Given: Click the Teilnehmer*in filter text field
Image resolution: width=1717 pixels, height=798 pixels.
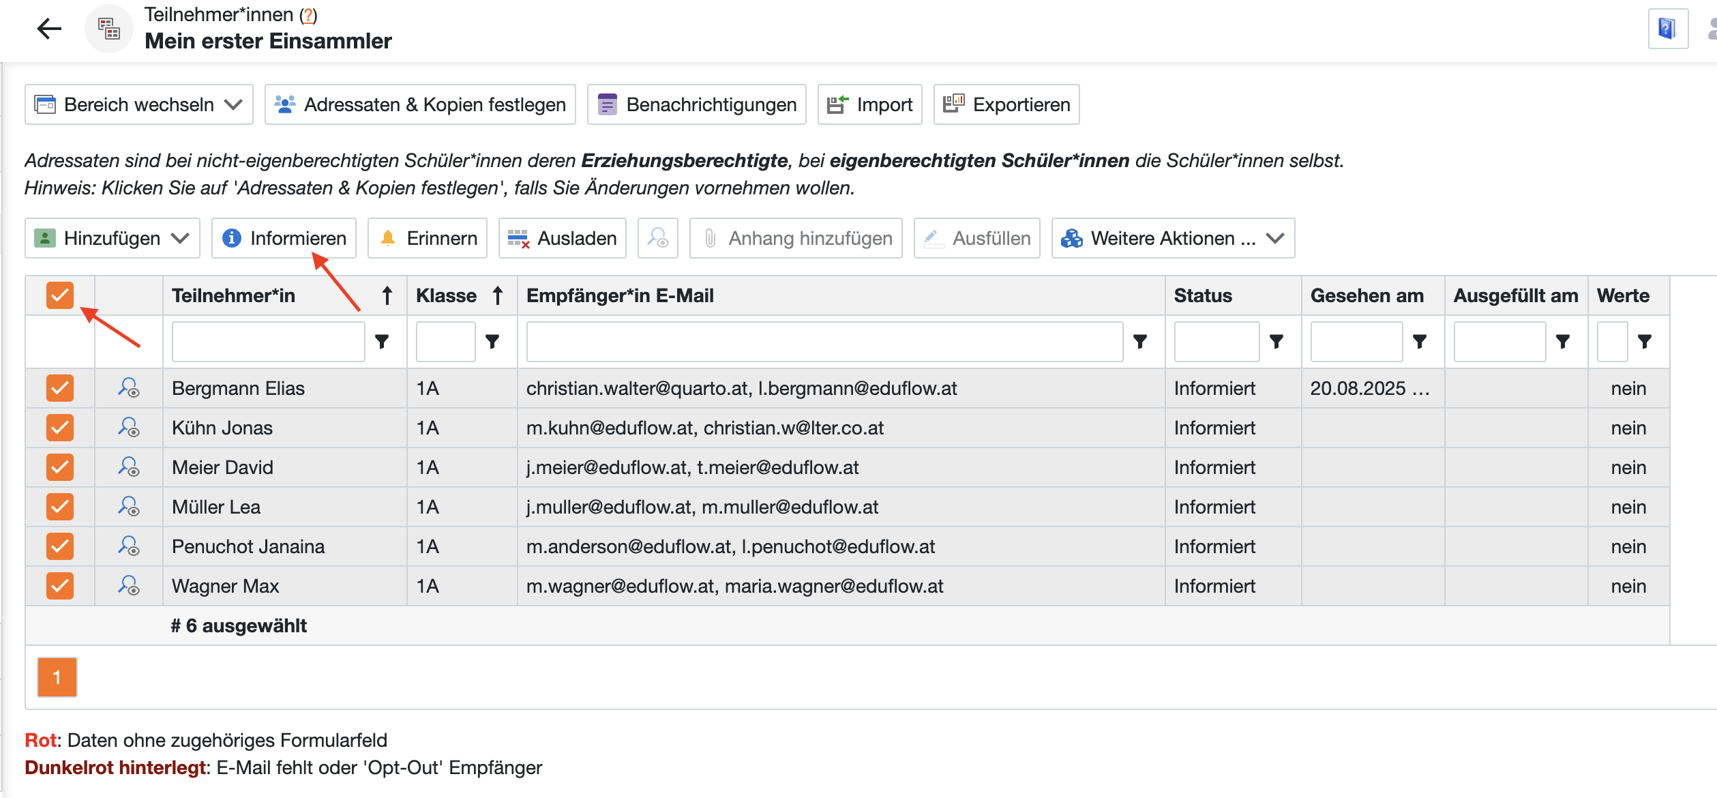Looking at the screenshot, I should click(268, 341).
